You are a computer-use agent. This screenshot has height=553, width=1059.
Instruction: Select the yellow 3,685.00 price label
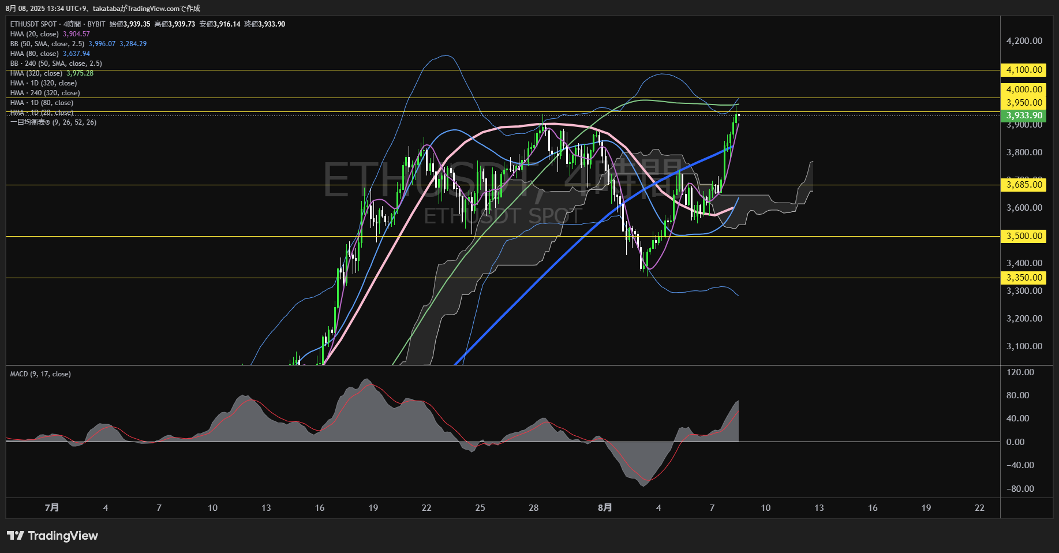[1024, 185]
